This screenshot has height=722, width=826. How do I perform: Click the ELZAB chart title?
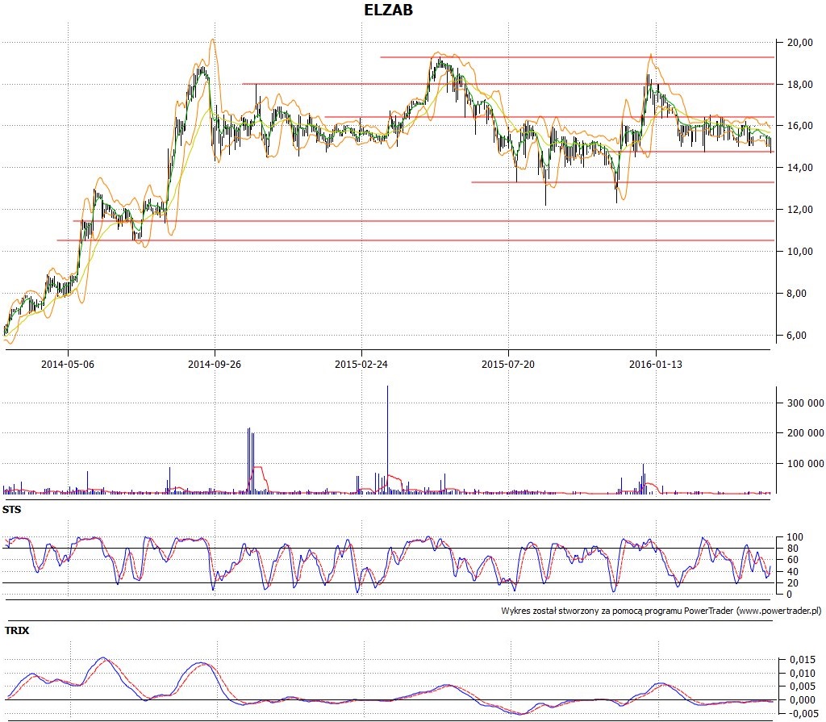coord(388,10)
